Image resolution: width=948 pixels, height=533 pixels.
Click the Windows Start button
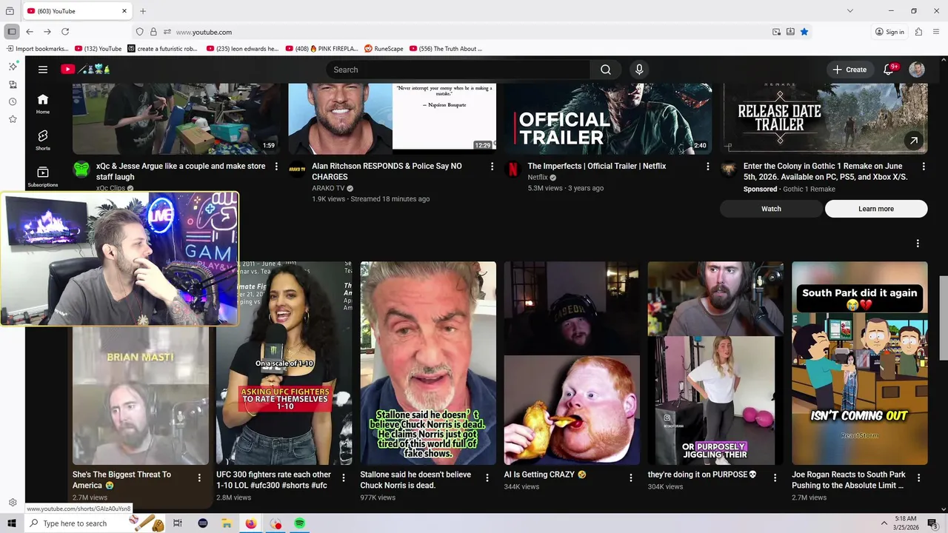pyautogui.click(x=11, y=523)
